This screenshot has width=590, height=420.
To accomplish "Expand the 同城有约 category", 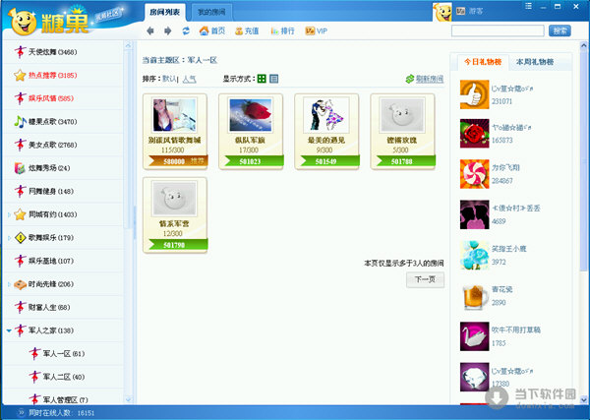I will (9, 213).
